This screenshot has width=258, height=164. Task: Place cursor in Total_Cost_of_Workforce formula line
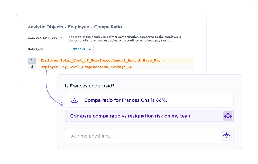point(100,61)
